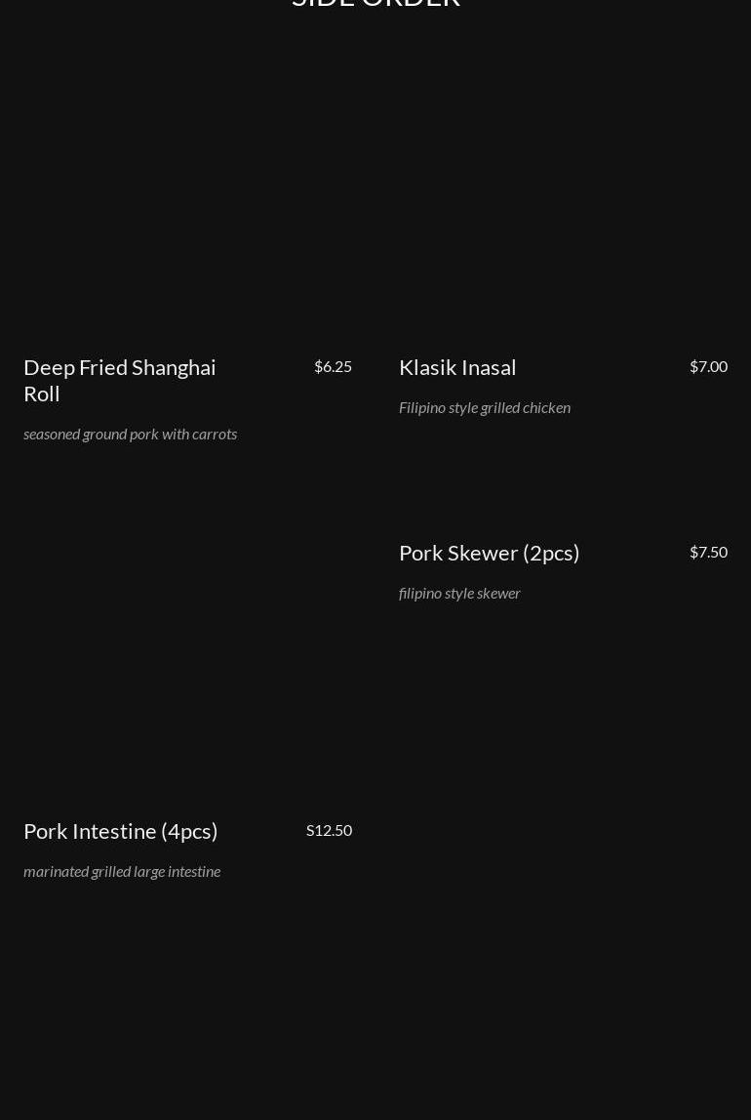Viewport: 751px width, 1120px height.
Task: Click the word Roll under Deep Fried
Action: [x=41, y=394]
